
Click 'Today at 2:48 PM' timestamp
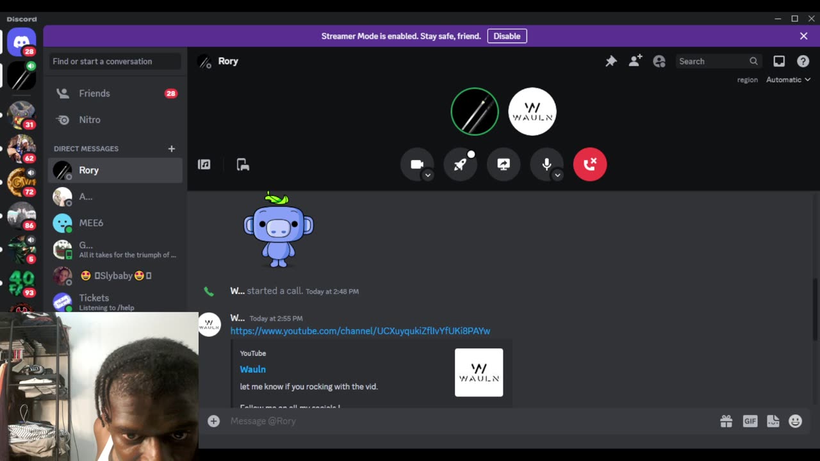point(332,291)
